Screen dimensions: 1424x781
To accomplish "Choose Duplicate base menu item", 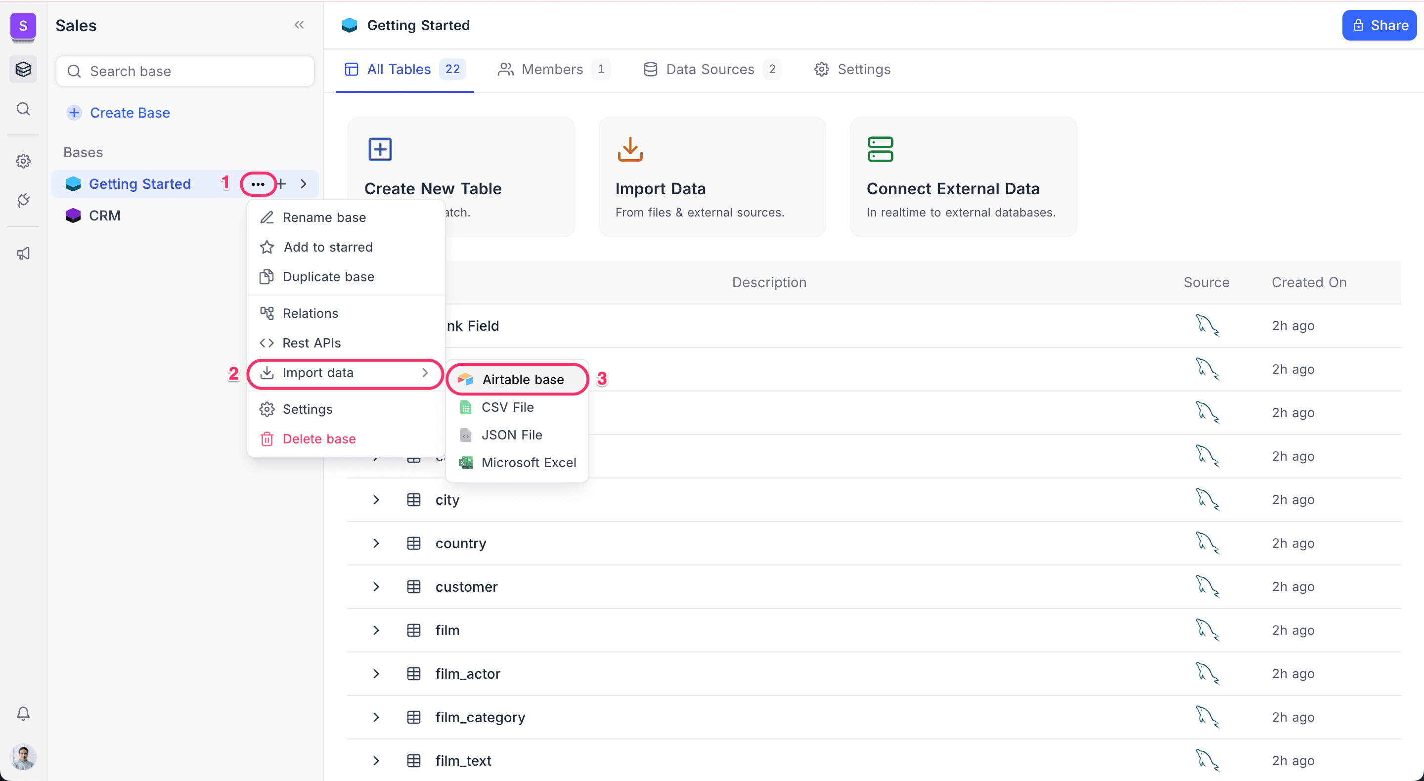I will click(x=345, y=277).
